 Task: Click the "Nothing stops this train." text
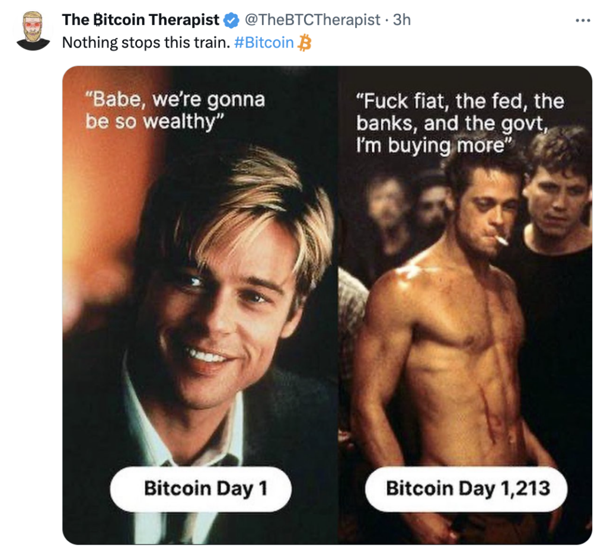(145, 43)
